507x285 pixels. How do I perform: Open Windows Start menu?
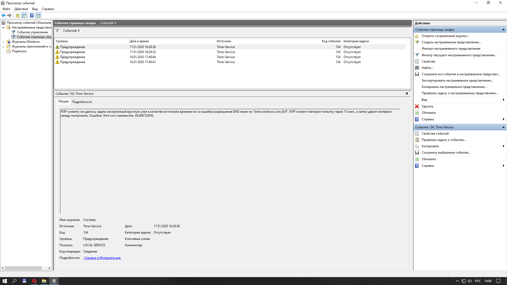pos(5,281)
